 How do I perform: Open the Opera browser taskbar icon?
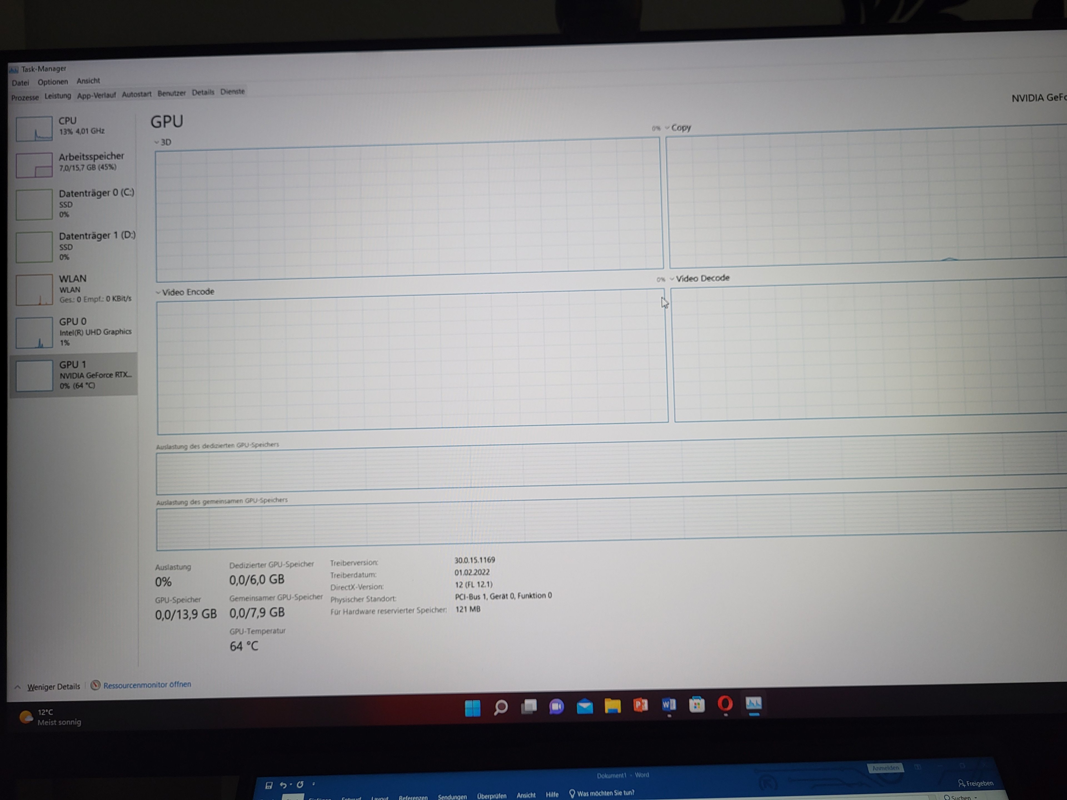pyautogui.click(x=725, y=704)
